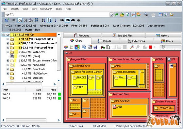Click the NFS CARBON block in treemap
The image size is (183, 129).
click(129, 108)
